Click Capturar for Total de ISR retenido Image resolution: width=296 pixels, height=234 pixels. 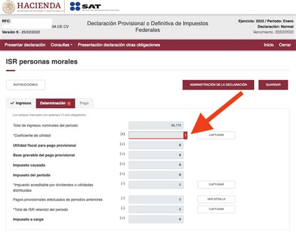point(216,209)
